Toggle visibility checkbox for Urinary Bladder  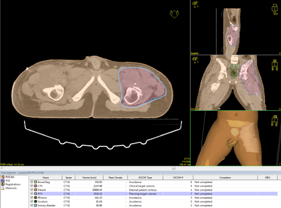(x=32, y=205)
